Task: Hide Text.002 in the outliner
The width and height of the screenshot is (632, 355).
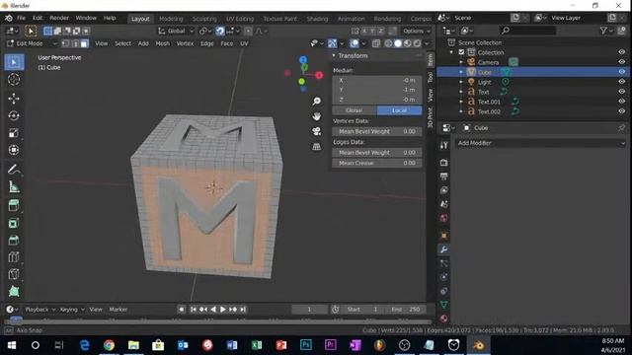Action: [x=621, y=111]
